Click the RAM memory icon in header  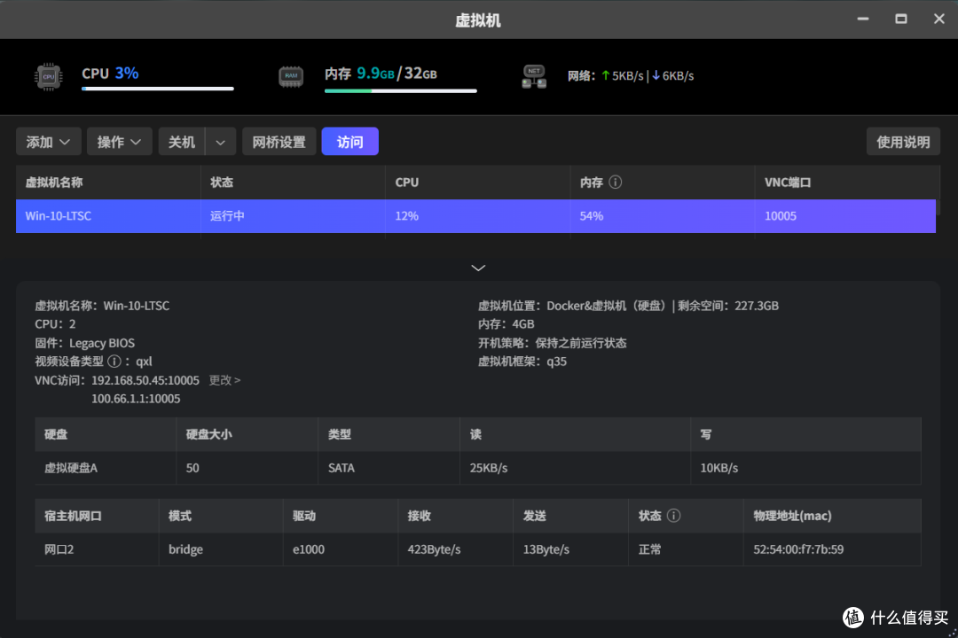point(291,76)
